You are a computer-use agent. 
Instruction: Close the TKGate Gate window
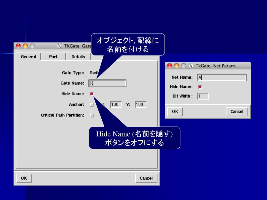point(18,46)
